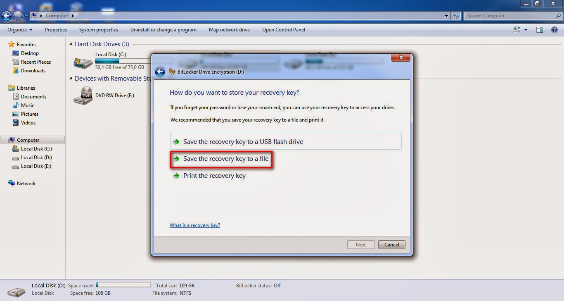The height and width of the screenshot is (301, 564).
Task: Select Computer in navigation pane
Action: 33,140
